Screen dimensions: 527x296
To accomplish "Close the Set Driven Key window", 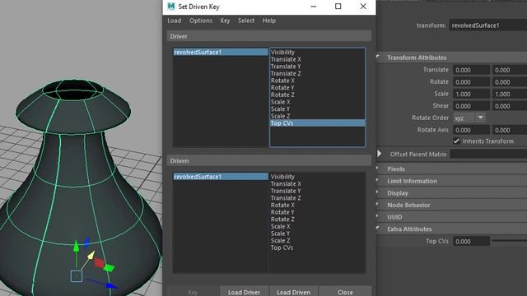I will coord(363,7).
